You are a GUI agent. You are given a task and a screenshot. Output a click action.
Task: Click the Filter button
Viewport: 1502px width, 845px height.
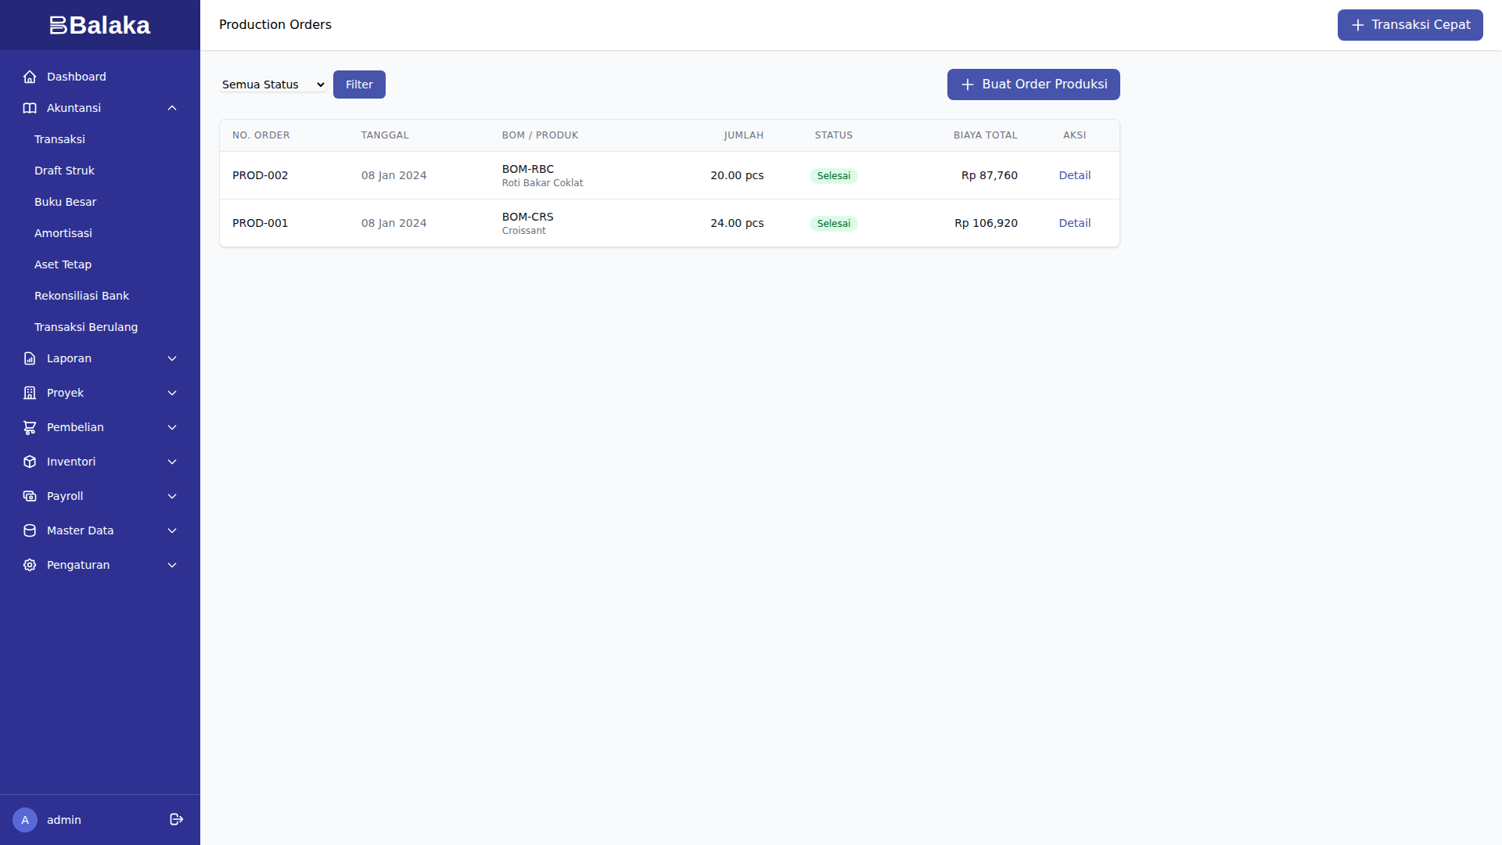359,84
